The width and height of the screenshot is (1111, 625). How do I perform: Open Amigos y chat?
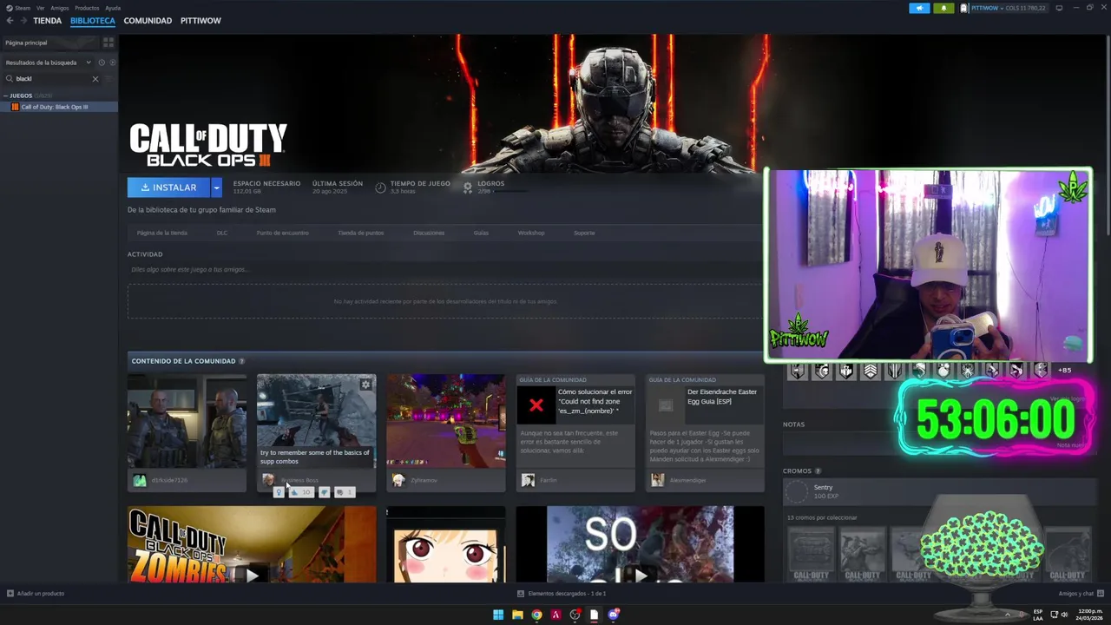[x=1080, y=594]
